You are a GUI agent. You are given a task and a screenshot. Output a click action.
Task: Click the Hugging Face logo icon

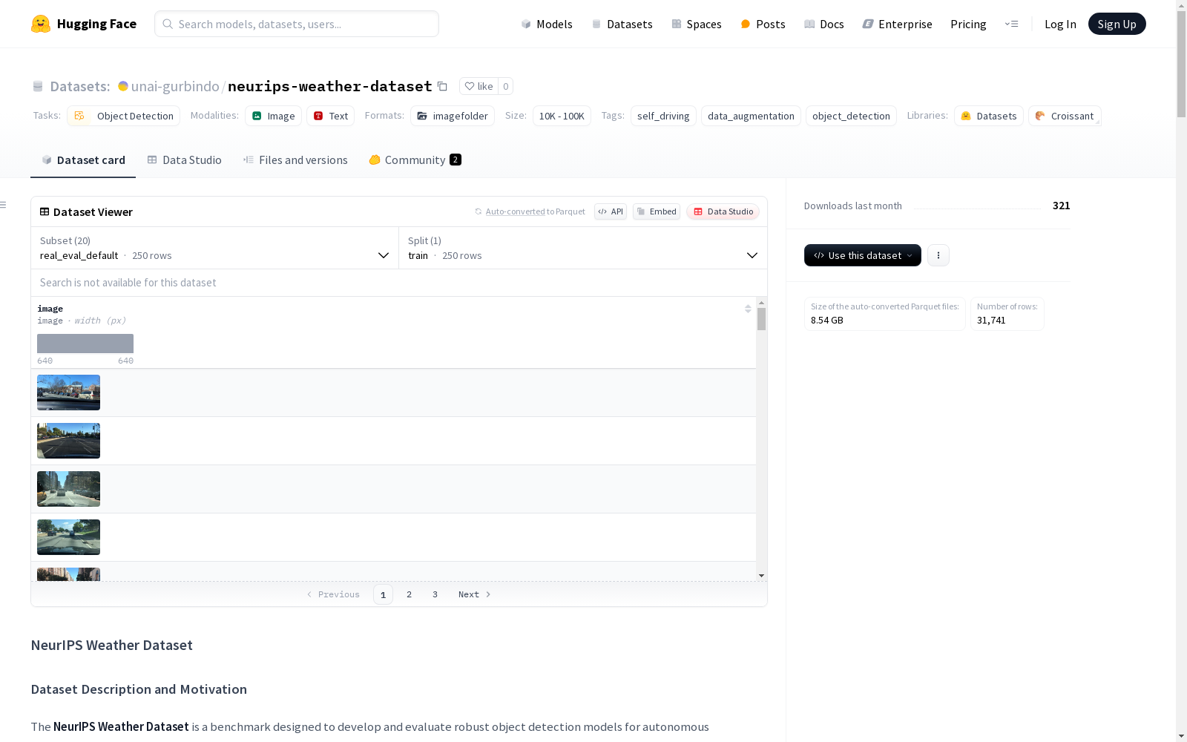pos(40,23)
